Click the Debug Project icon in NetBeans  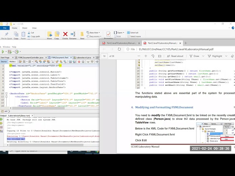[10, 52]
